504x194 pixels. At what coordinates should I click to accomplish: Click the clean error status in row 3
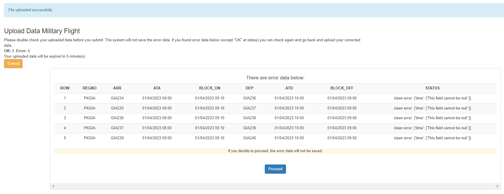(x=432, y=118)
